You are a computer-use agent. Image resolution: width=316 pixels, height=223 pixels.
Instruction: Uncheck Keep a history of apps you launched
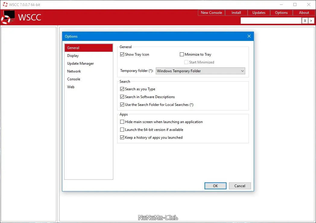point(122,137)
